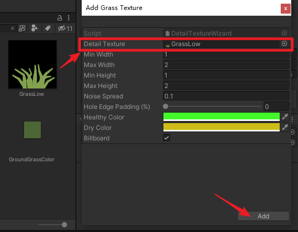The width and height of the screenshot is (298, 232).
Task: Close the Add Grass Texture dialog
Action: 285,8
